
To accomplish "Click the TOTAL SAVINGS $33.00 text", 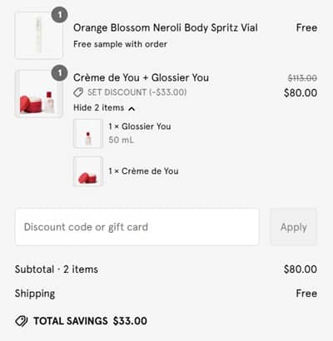I will point(90,321).
